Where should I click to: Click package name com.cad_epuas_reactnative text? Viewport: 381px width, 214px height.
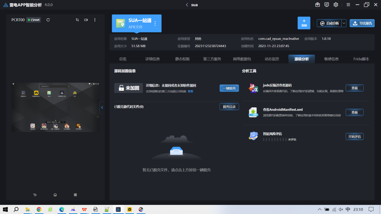(x=278, y=39)
